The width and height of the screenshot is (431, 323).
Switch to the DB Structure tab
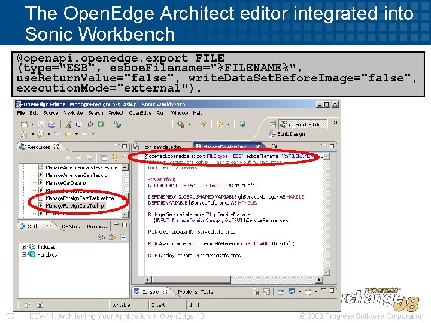pyautogui.click(x=72, y=227)
